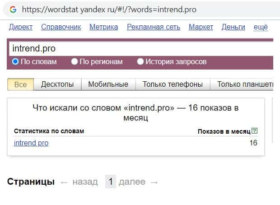The image size is (280, 205).
Task: Switch to the Мобильные tab
Action: (x=108, y=84)
